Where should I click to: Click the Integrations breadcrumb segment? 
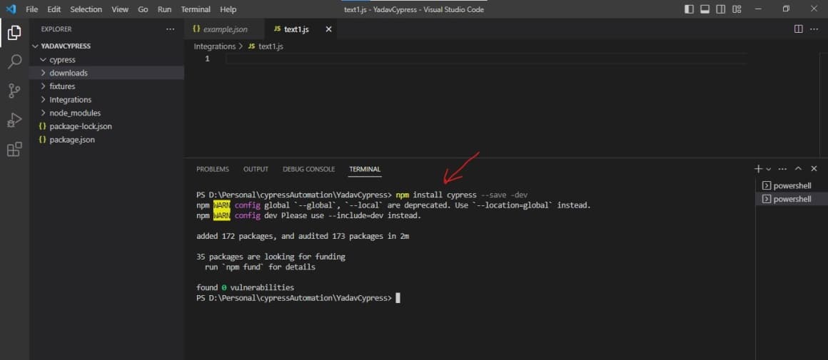214,46
